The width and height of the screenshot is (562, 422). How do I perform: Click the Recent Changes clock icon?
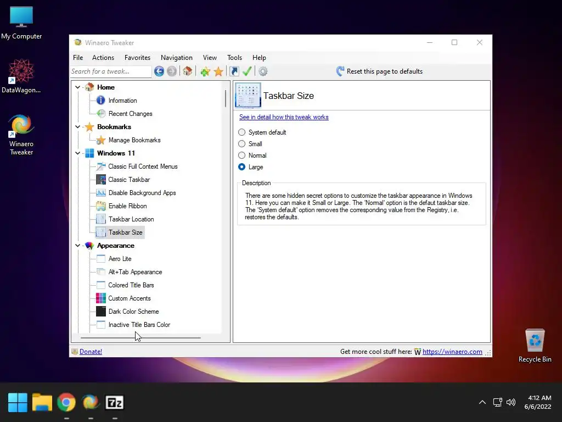point(101,114)
